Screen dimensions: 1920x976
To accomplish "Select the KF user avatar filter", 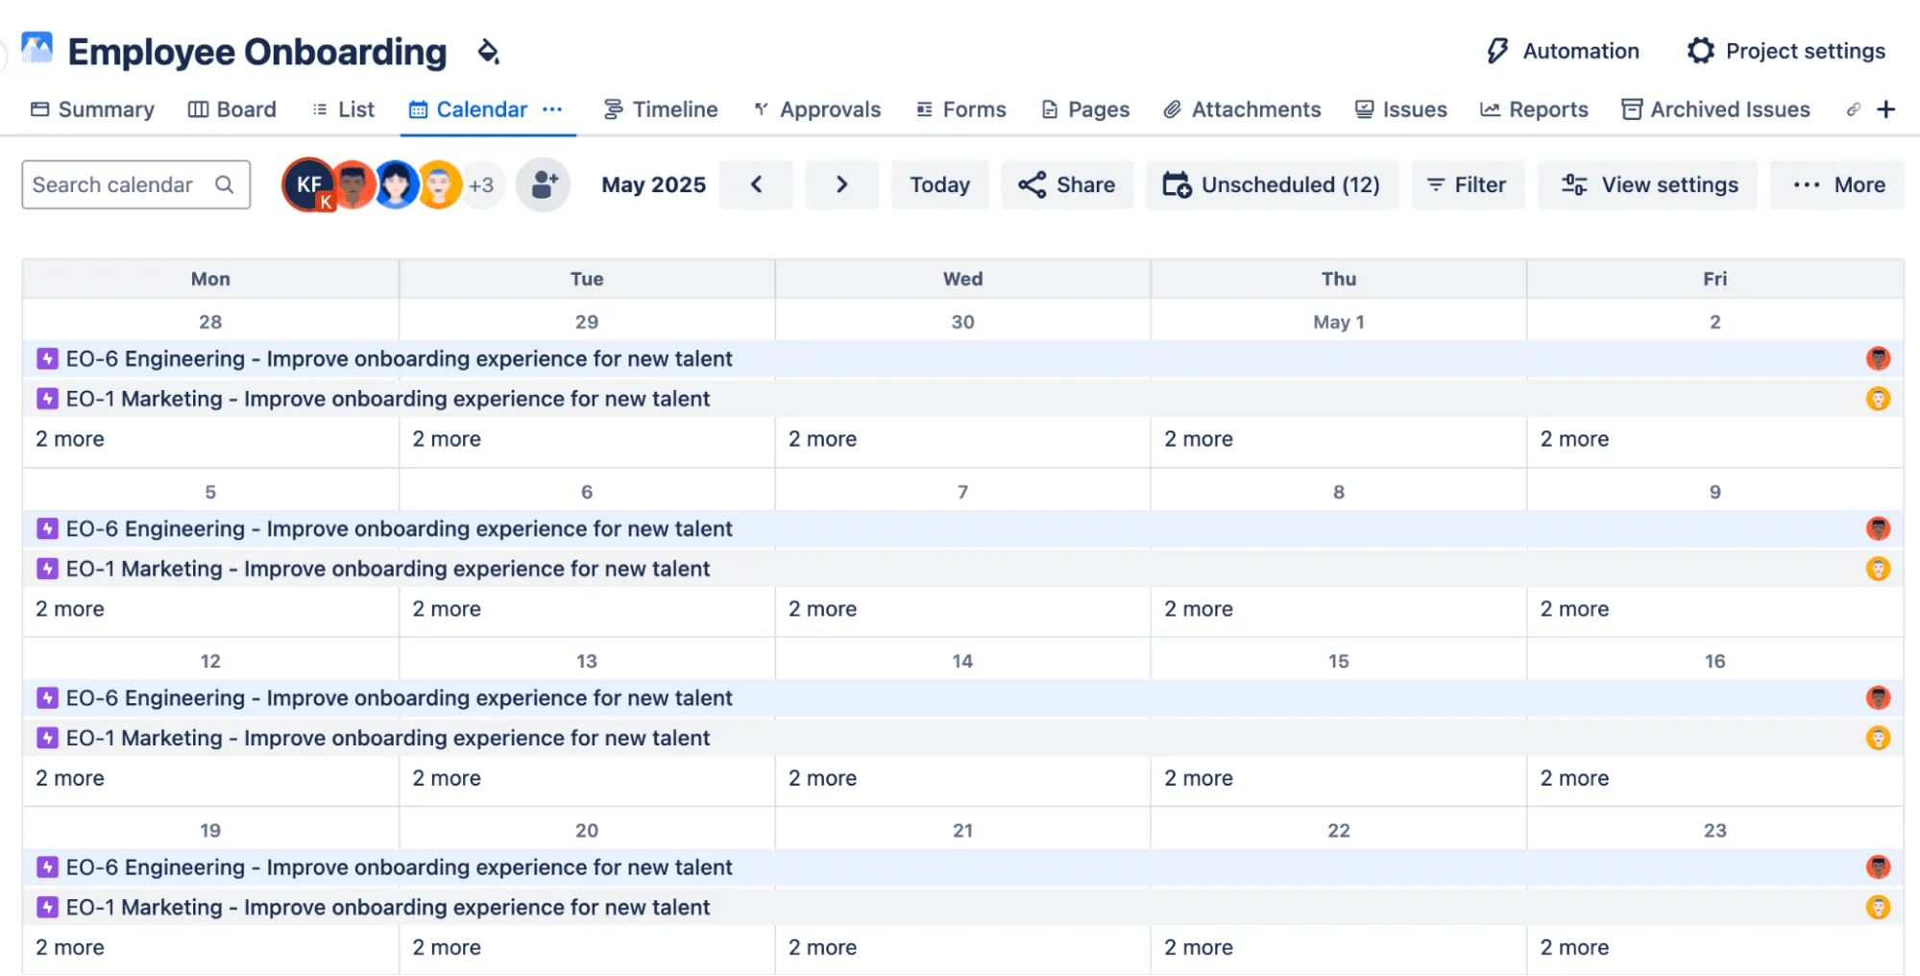I will tap(307, 184).
